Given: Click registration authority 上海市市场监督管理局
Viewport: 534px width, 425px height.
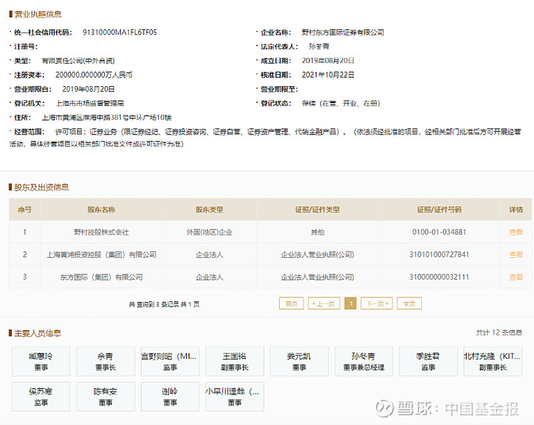Looking at the screenshot, I should click(90, 104).
